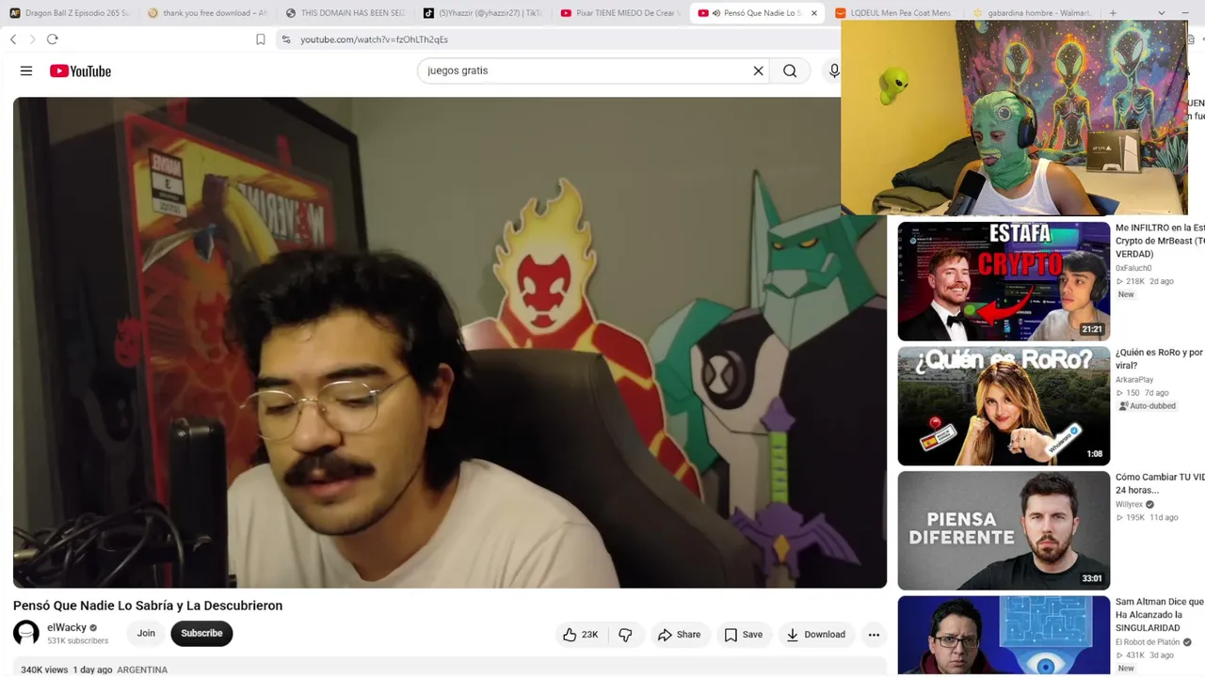Switch to the Yhazzir TikTok tab
This screenshot has height=677, width=1205.
pyautogui.click(x=482, y=13)
